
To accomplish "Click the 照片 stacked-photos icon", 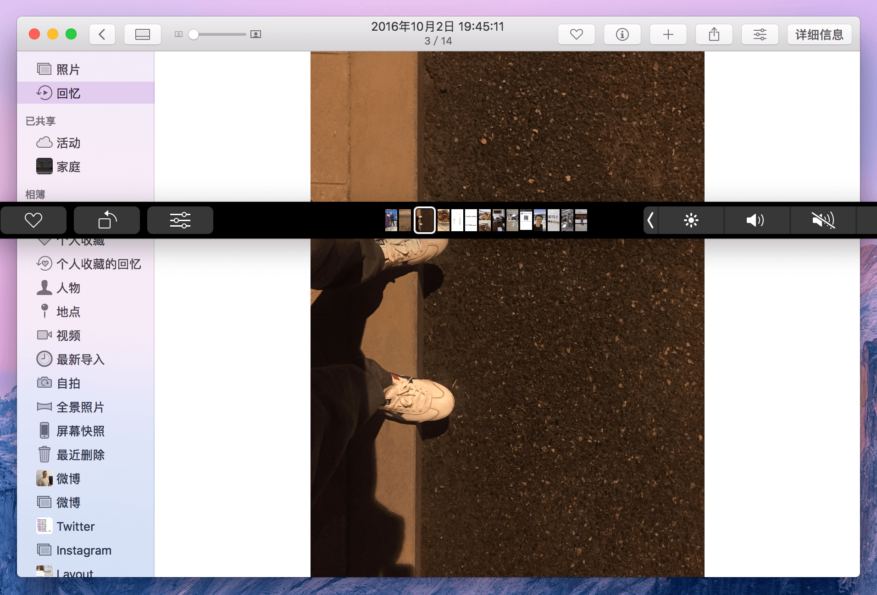I will click(44, 69).
